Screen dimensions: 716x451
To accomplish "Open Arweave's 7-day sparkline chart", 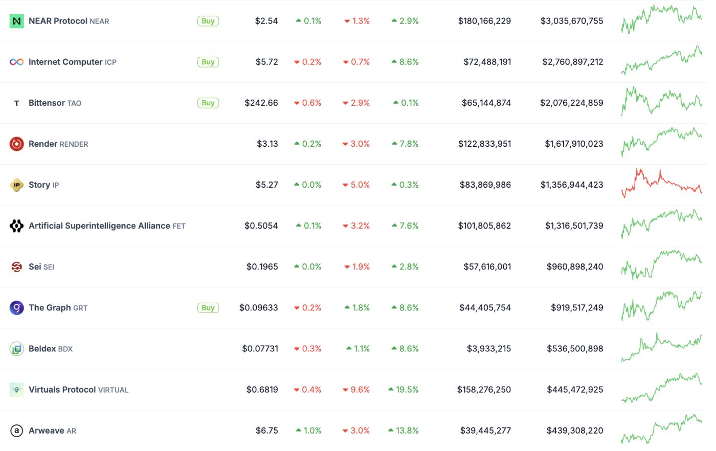I will tap(661, 429).
